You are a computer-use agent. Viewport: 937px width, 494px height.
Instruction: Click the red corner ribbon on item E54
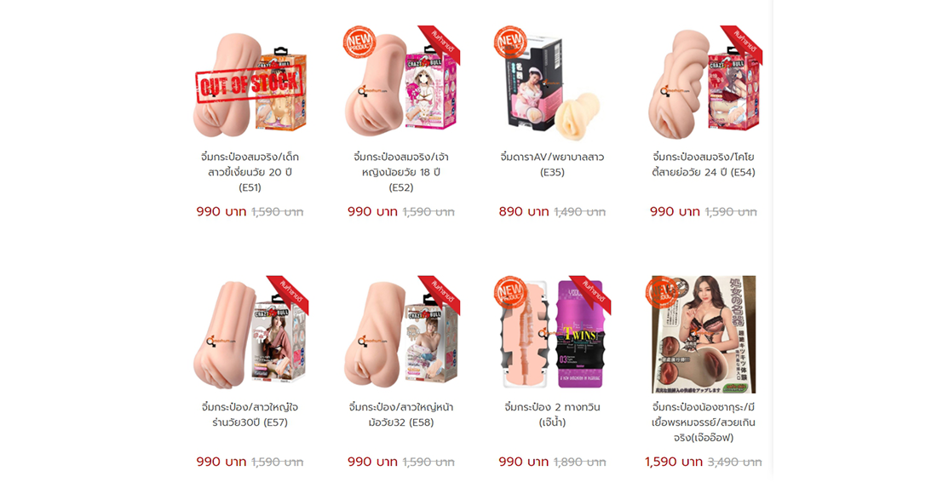click(742, 44)
